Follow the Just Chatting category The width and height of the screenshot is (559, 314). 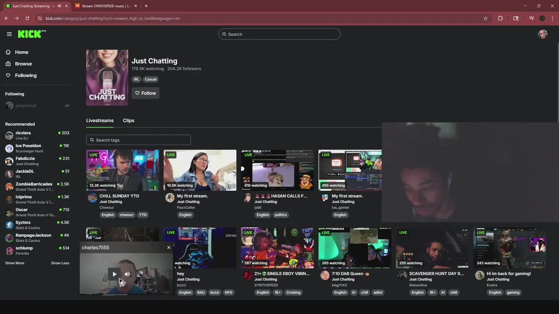coord(145,93)
